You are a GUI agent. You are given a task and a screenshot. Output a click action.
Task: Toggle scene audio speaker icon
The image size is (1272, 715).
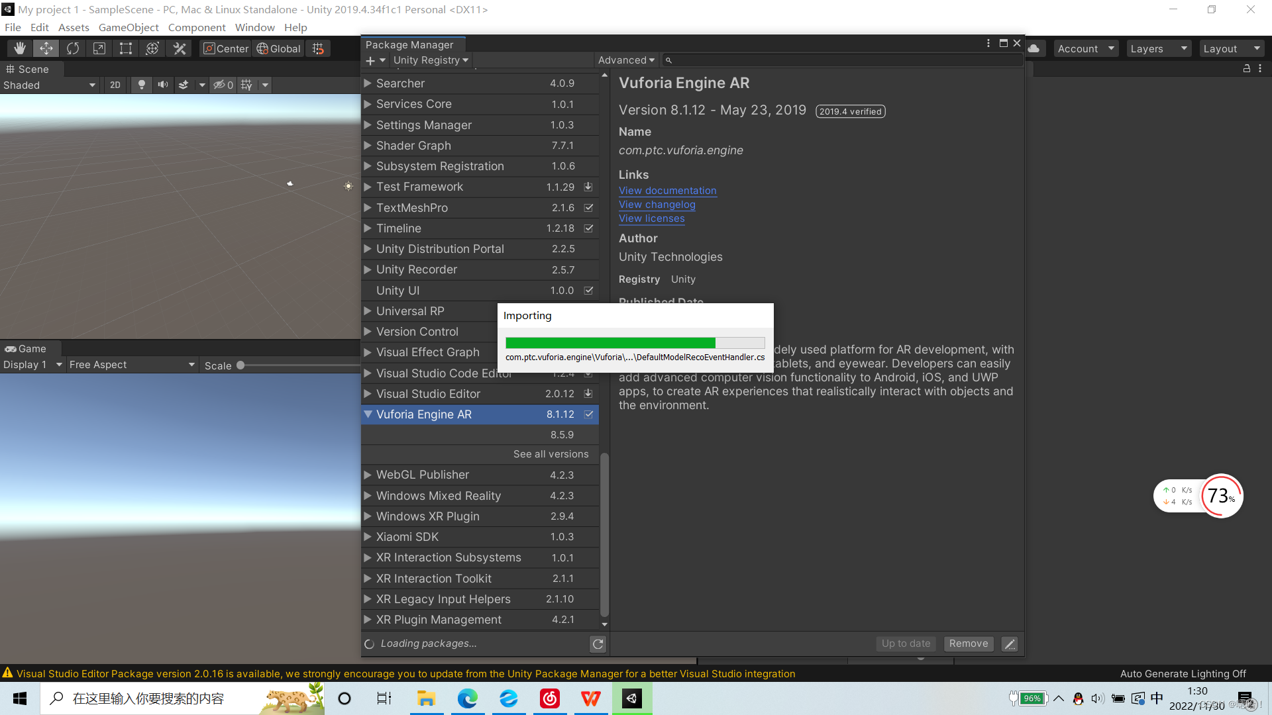pyautogui.click(x=162, y=85)
